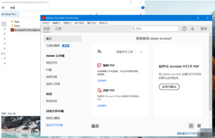Click the App folder name in Explorer

17,22
